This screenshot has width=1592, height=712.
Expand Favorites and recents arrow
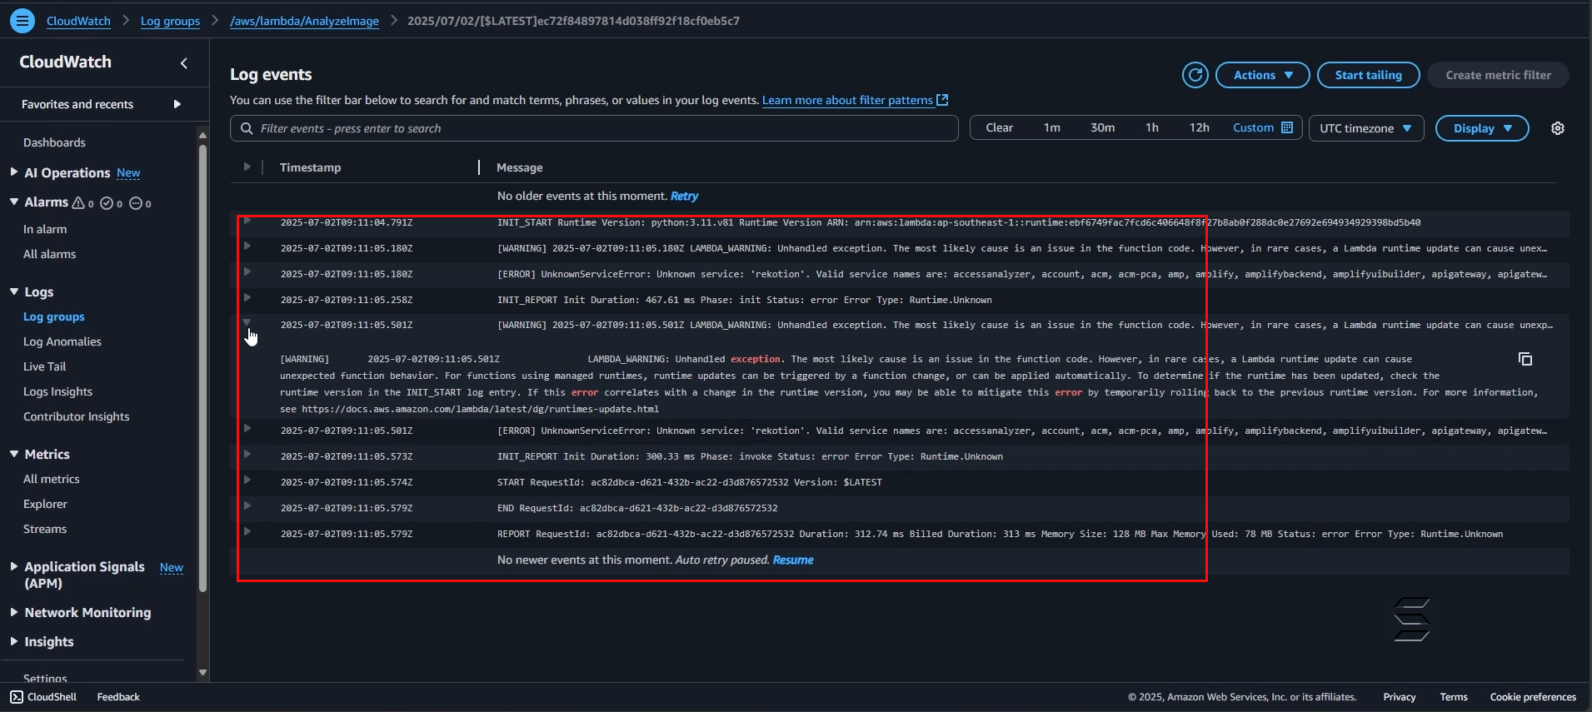coord(177,104)
